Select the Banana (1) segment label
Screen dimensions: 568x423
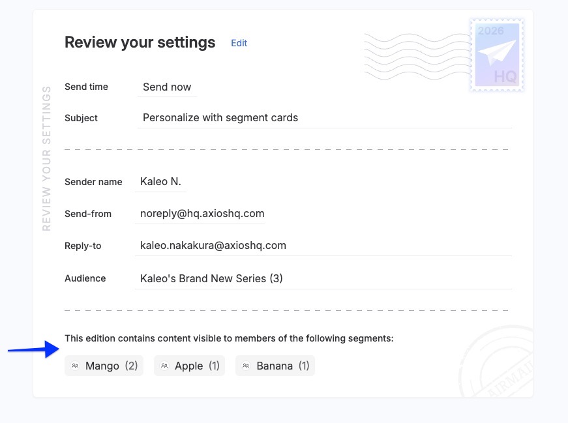tap(283, 366)
